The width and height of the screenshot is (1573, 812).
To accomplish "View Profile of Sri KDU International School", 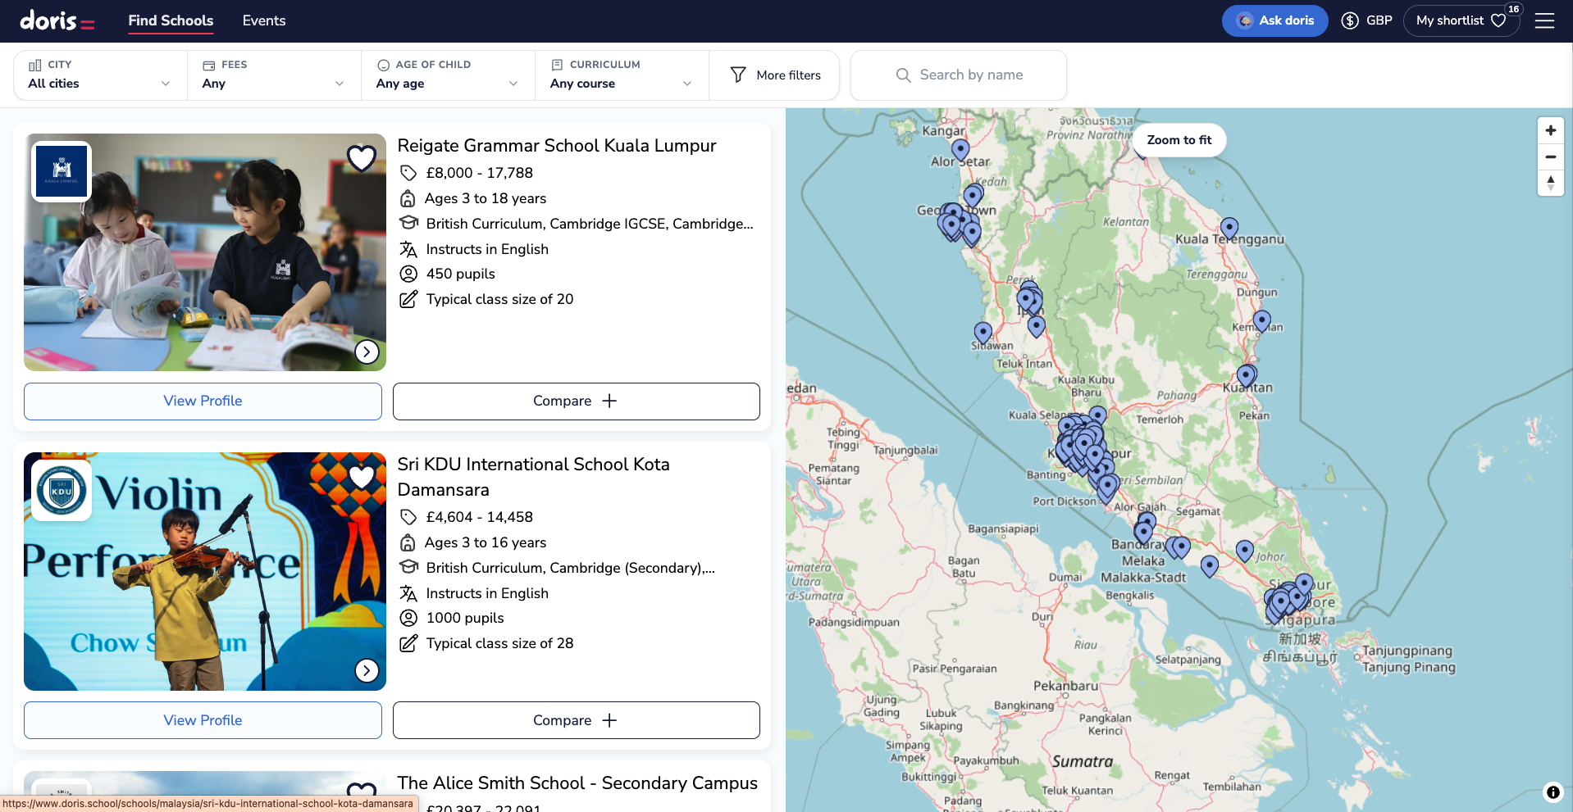I will (203, 720).
